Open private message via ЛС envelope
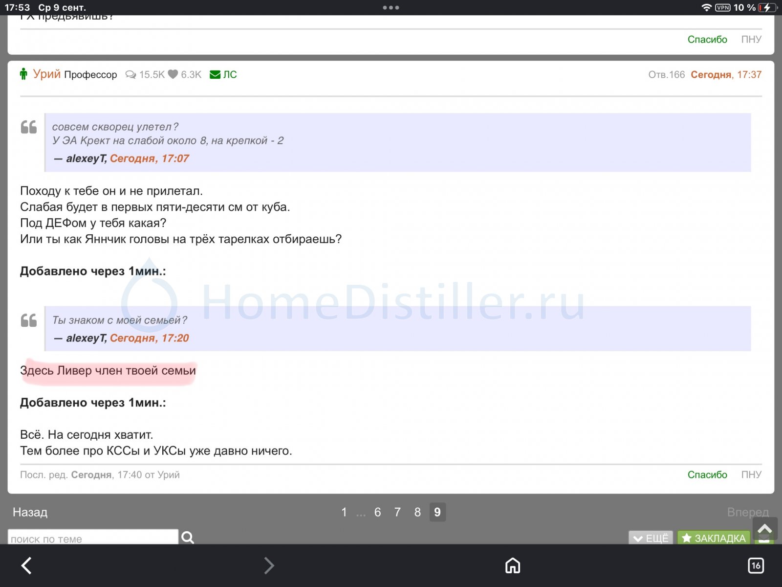This screenshot has width=782, height=587. [223, 74]
